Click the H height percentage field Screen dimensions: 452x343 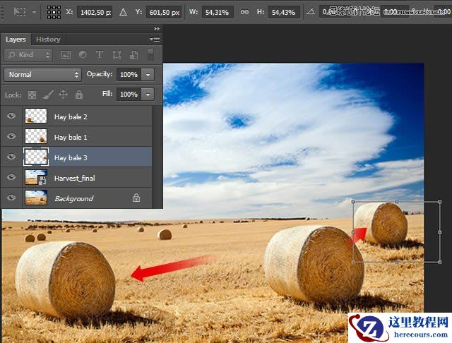(x=284, y=13)
